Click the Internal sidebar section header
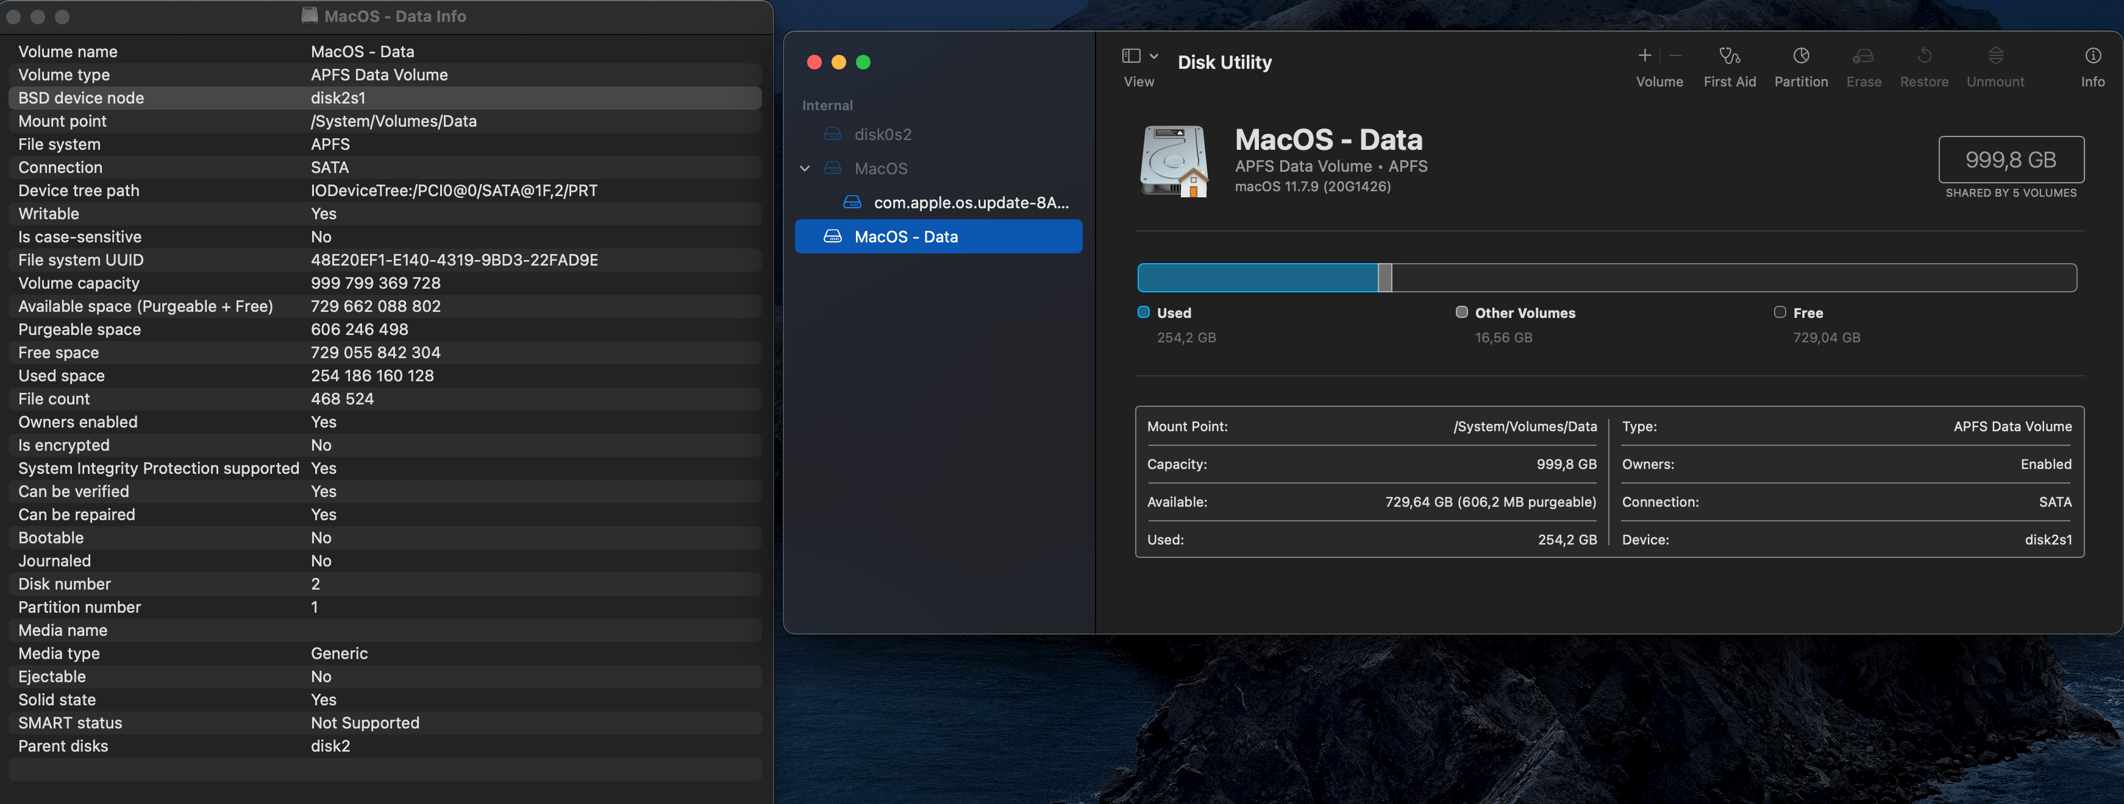 pyautogui.click(x=827, y=105)
